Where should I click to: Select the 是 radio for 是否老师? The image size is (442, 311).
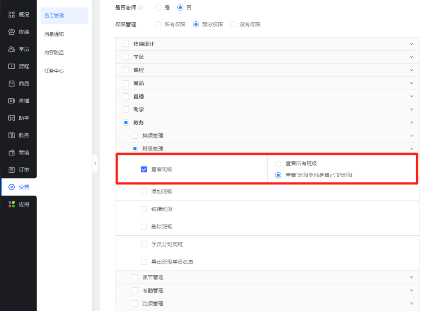click(x=159, y=7)
